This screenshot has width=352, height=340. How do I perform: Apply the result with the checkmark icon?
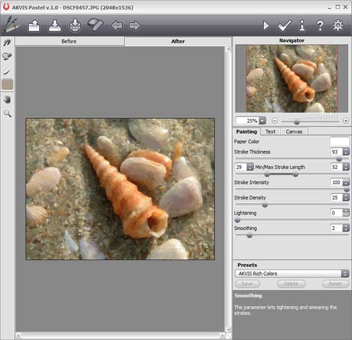point(284,26)
